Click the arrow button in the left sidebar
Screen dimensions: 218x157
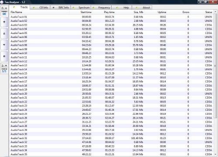(4, 45)
